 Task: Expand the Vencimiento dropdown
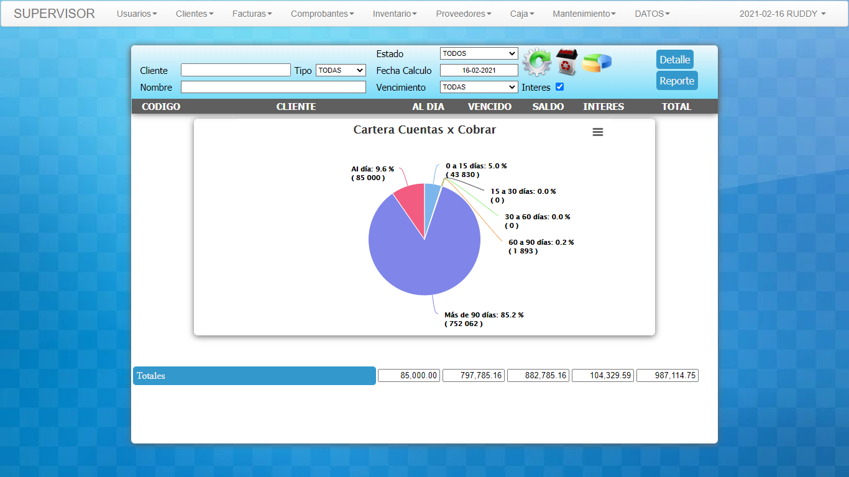tap(479, 87)
